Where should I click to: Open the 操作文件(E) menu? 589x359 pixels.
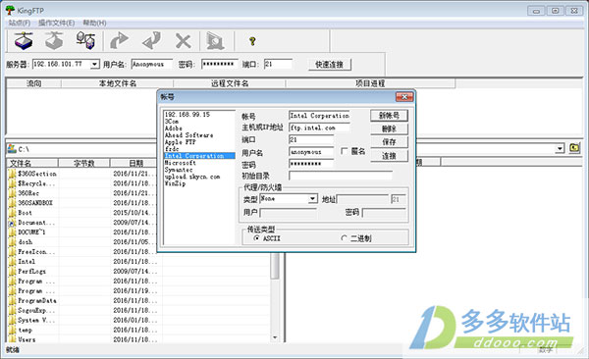[56, 23]
